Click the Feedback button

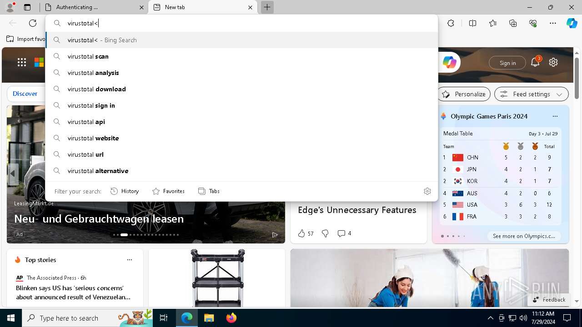[x=549, y=300]
